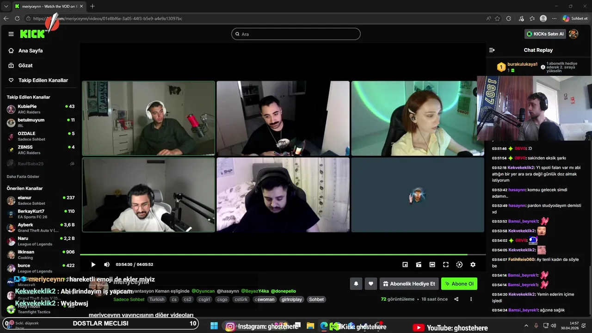Image resolution: width=592 pixels, height=333 pixels.
Task: Mute the video volume
Action: point(107,265)
